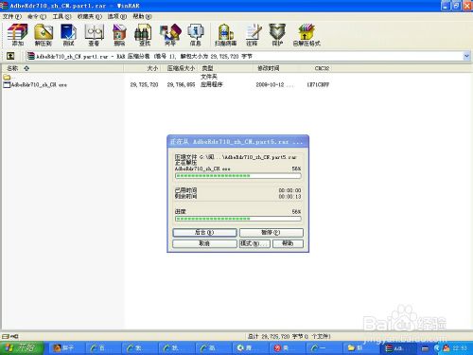Image resolution: width=473 pixels, height=355 pixels.
Task: Click the Delete (删除) toolbar icon
Action: coord(119,35)
